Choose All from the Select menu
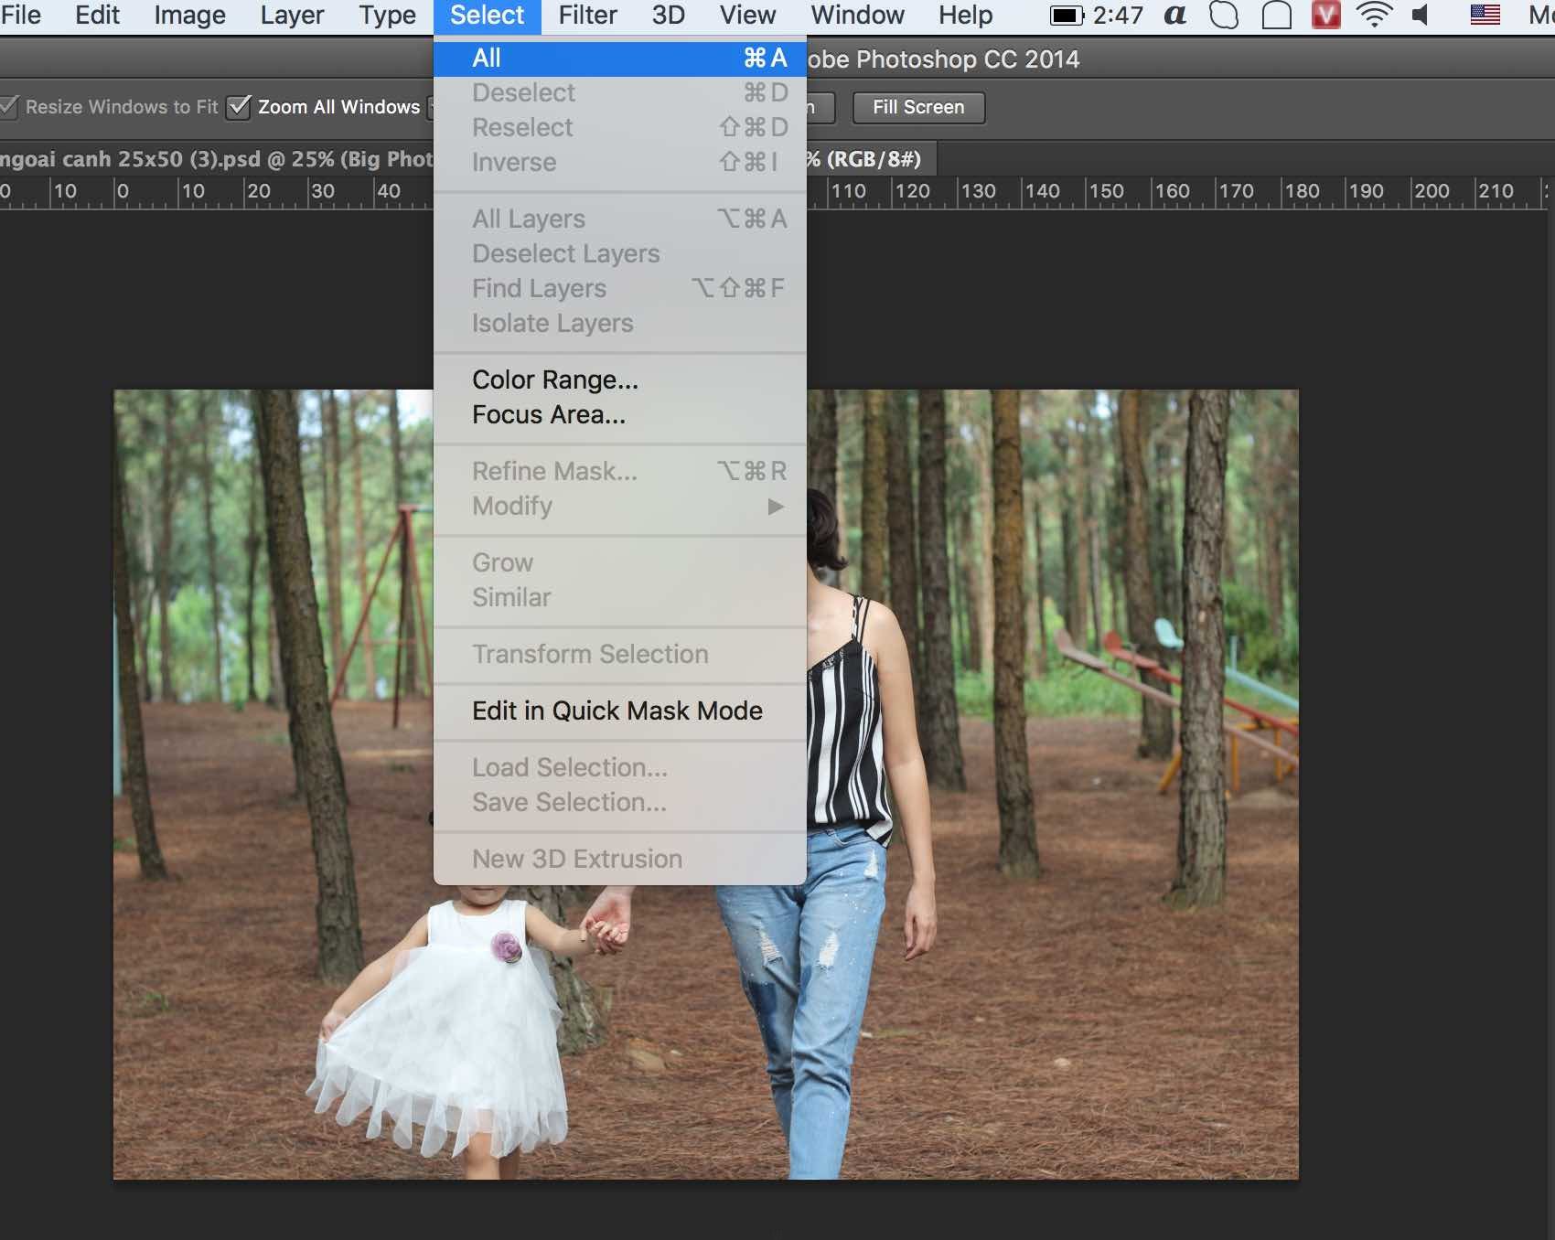 coord(619,59)
